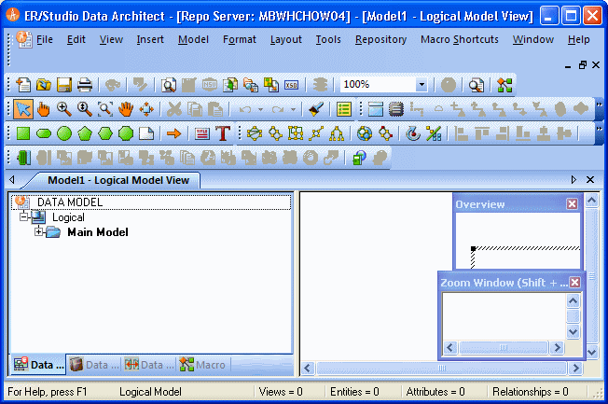608x404 pixels.
Task: Click Relationships = 0 in status bar
Action: (530, 392)
